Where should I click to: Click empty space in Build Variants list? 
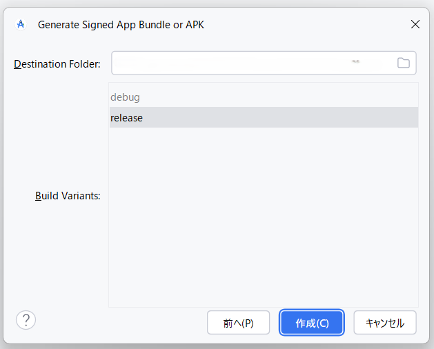click(262, 221)
